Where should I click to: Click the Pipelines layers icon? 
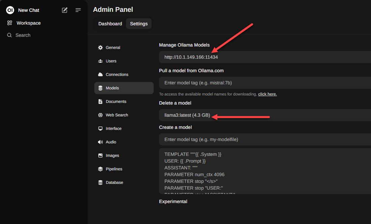100,169
